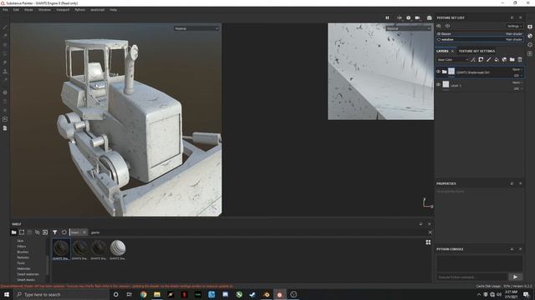
Task: Click the Shelf import resources icon
Action: pyautogui.click(x=45, y=232)
